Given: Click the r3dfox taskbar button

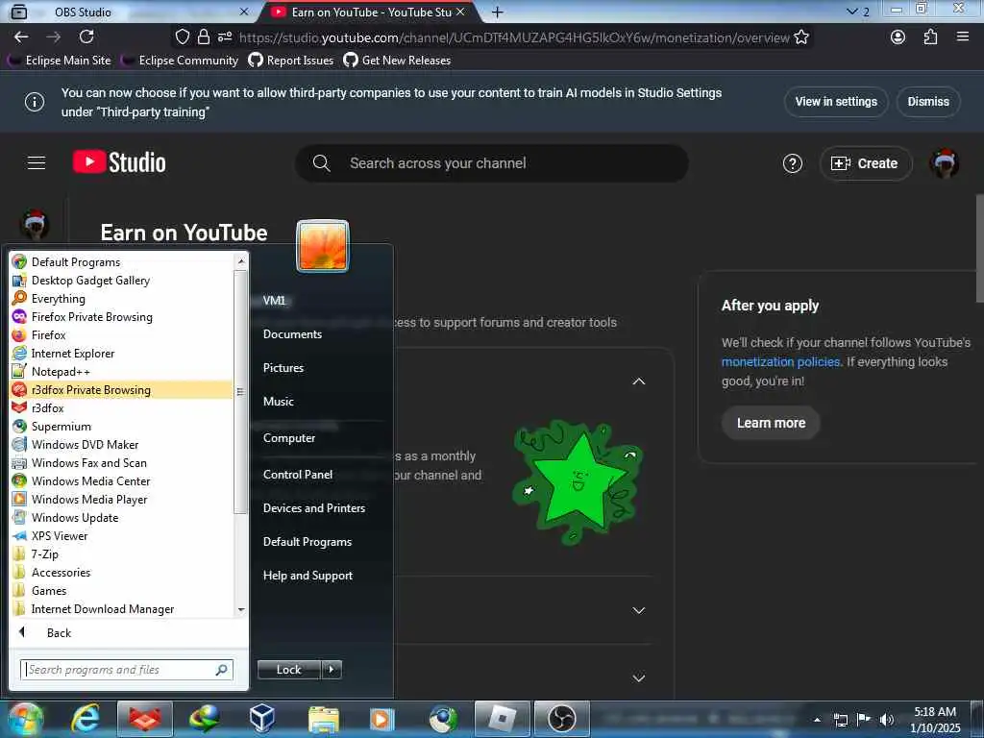Looking at the screenshot, I should pyautogui.click(x=145, y=719).
